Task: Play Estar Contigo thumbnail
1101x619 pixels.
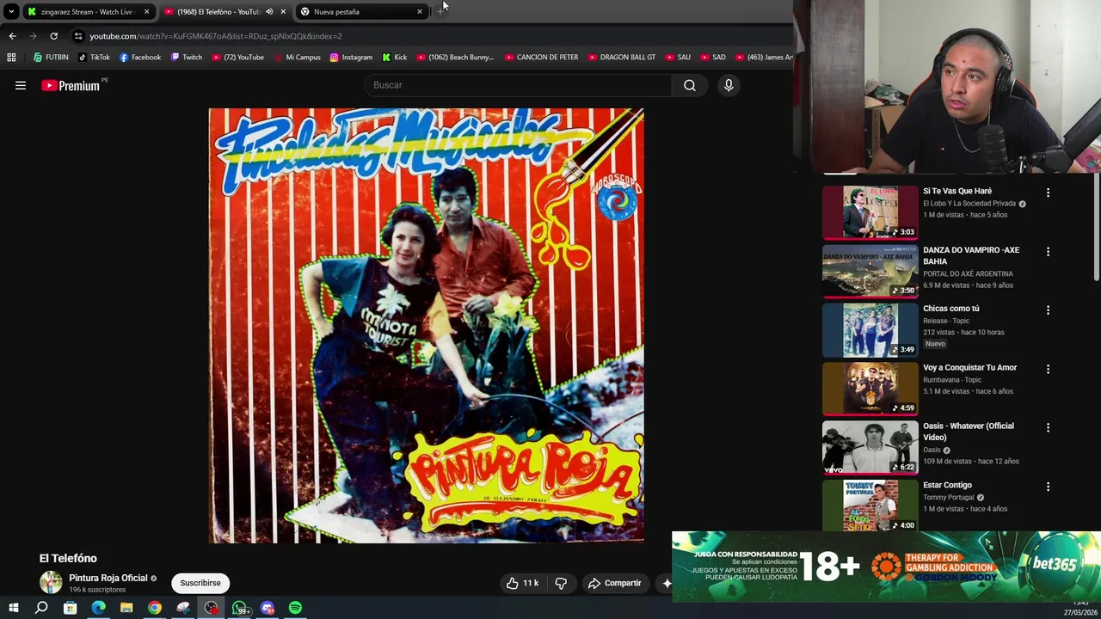Action: point(870,506)
